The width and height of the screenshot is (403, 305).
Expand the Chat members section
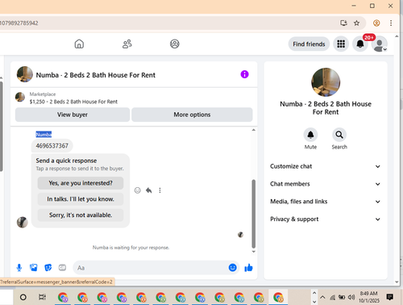click(x=326, y=184)
